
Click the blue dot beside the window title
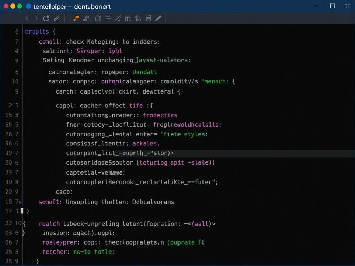click(28, 6)
